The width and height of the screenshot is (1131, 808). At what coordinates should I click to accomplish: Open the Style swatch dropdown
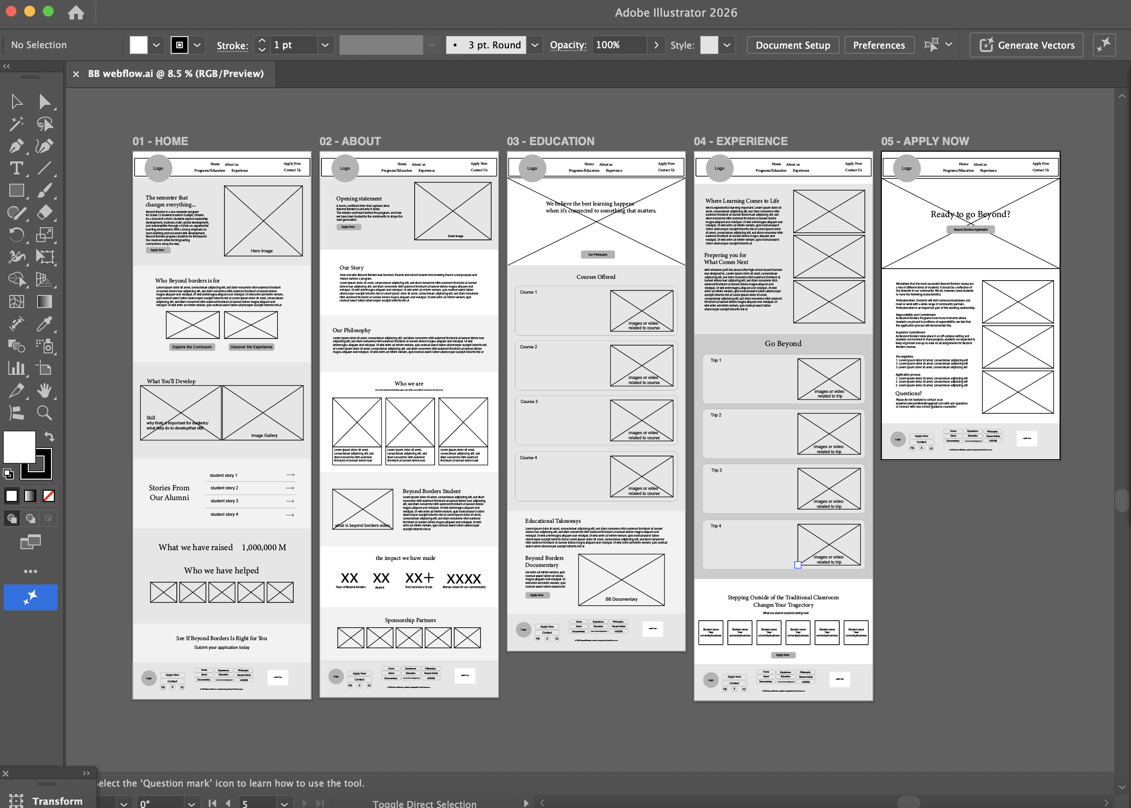(x=727, y=45)
